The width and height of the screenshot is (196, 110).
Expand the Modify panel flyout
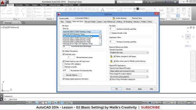50,19
